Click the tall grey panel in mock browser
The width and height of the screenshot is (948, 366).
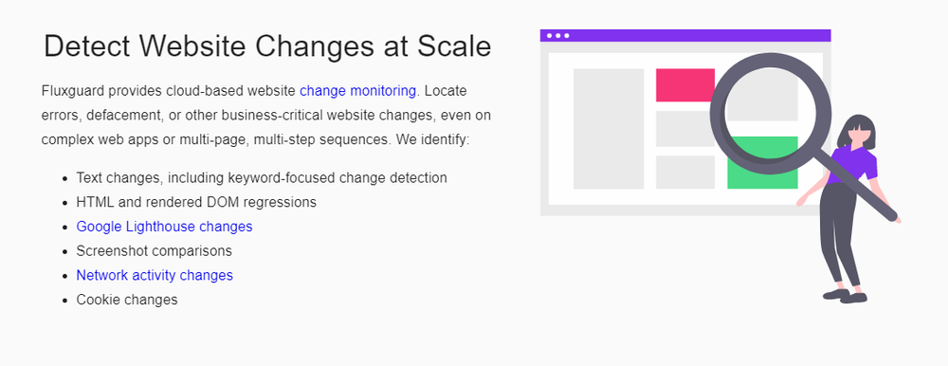[609, 129]
